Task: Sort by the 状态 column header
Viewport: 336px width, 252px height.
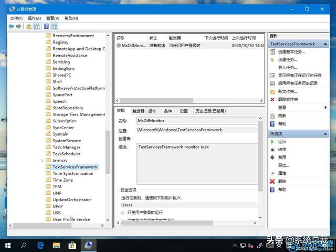Action: click(x=157, y=38)
